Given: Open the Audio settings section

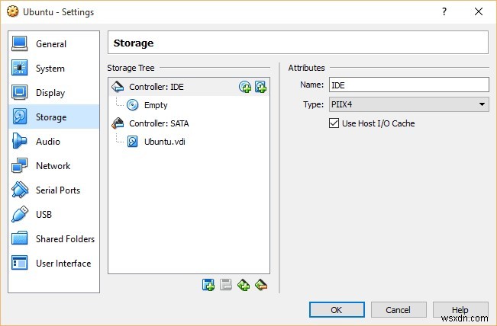Looking at the screenshot, I should [x=47, y=142].
